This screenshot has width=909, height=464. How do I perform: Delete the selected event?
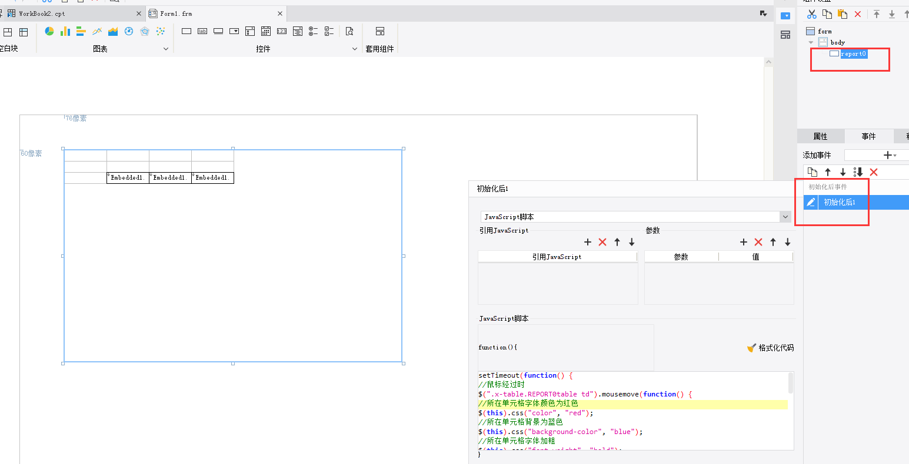tap(874, 172)
